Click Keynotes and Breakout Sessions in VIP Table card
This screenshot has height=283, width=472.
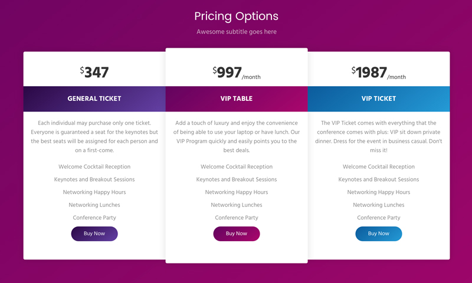pos(237,180)
